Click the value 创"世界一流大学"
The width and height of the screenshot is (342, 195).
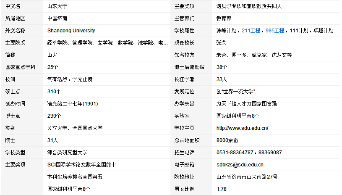tap(236, 92)
